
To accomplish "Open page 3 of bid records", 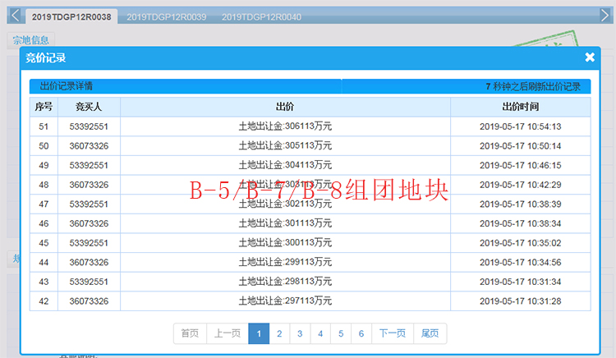I will [x=300, y=333].
